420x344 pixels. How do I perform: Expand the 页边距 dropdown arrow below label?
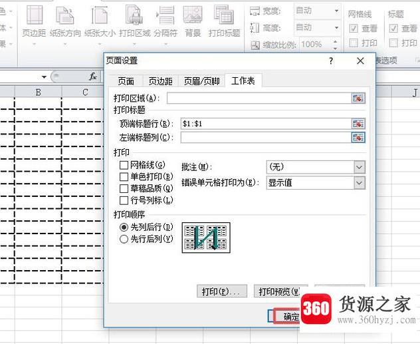click(x=34, y=44)
